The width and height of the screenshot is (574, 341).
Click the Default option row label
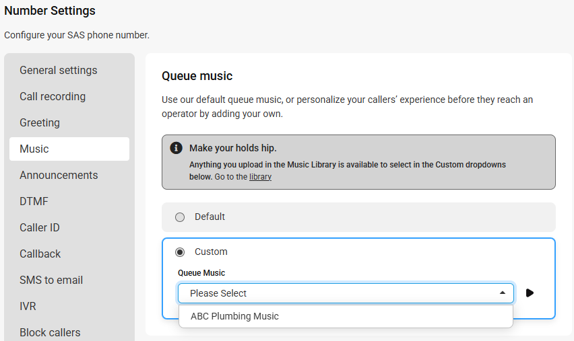click(x=210, y=217)
